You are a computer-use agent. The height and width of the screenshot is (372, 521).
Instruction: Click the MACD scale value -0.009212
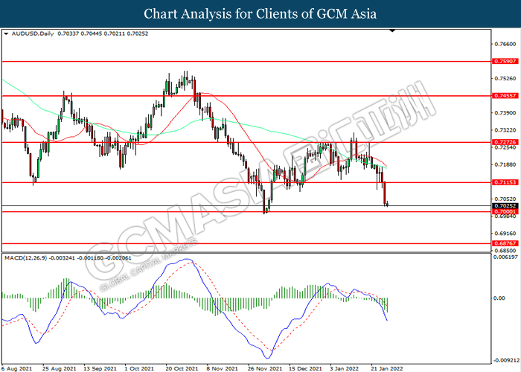click(506, 360)
